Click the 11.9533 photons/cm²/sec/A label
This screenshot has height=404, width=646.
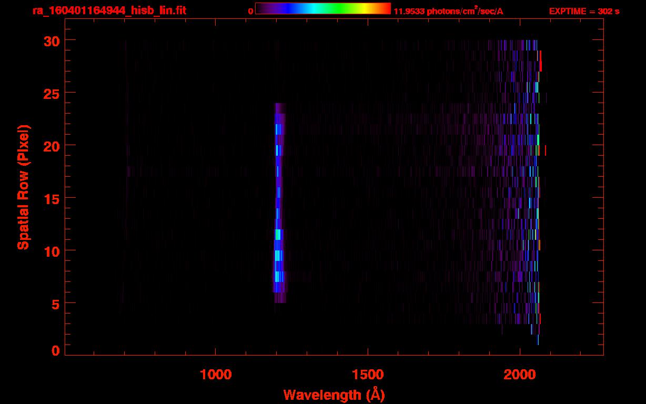(x=448, y=11)
